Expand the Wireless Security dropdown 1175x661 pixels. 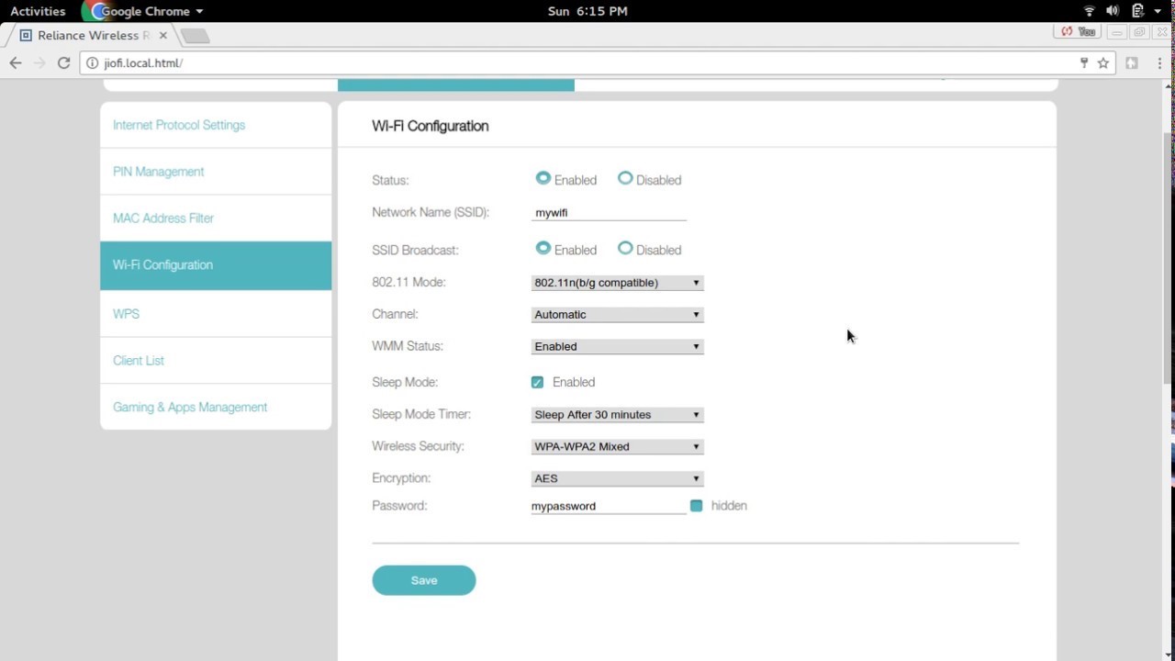tap(617, 447)
